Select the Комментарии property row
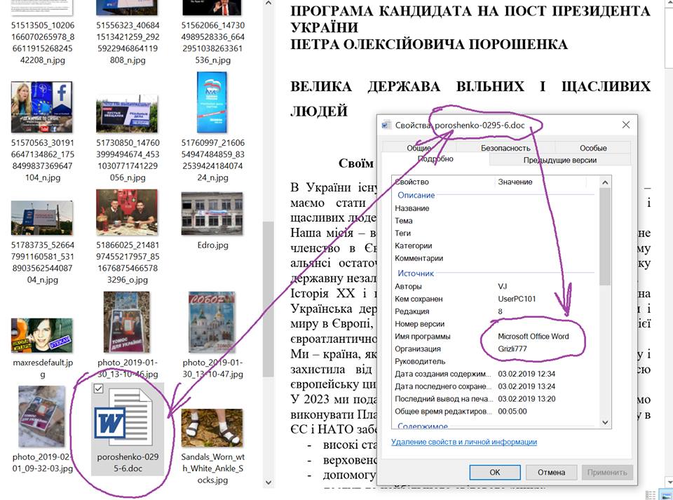The width and height of the screenshot is (673, 500). (x=496, y=258)
